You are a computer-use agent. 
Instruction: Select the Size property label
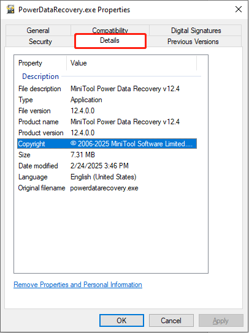click(25, 155)
